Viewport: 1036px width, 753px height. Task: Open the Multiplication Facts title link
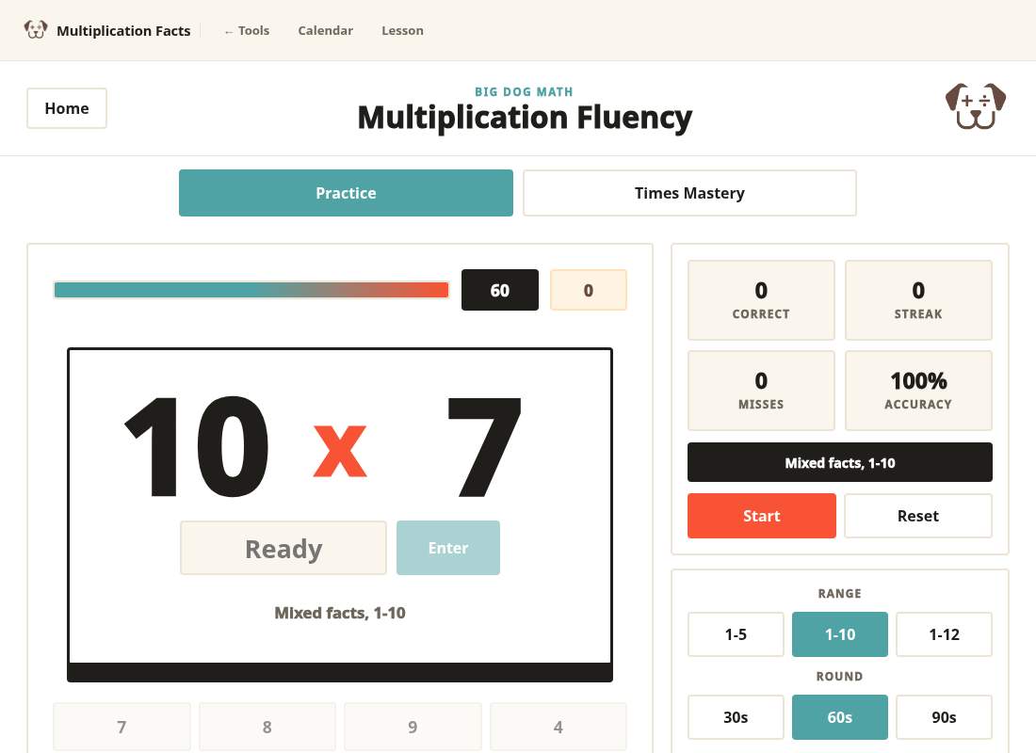click(x=123, y=30)
